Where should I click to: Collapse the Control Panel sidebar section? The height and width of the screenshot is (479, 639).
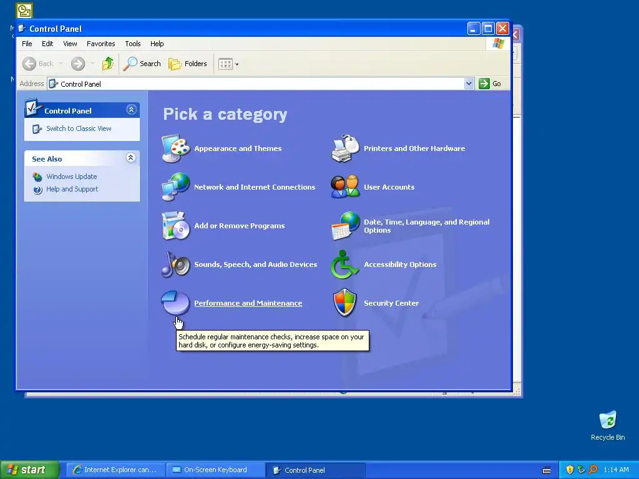(131, 110)
